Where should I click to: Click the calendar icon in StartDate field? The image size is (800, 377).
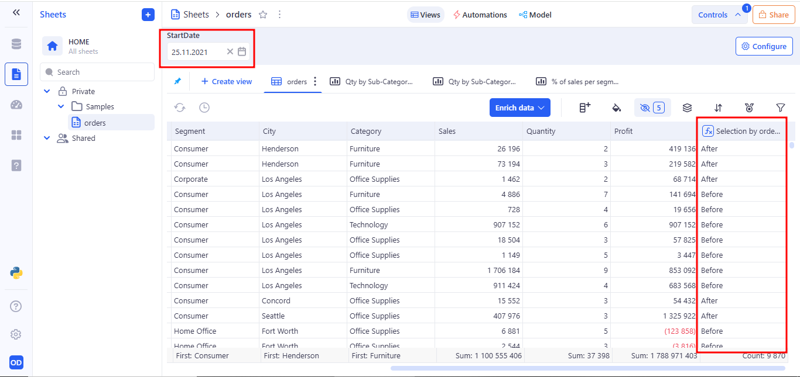tap(242, 51)
